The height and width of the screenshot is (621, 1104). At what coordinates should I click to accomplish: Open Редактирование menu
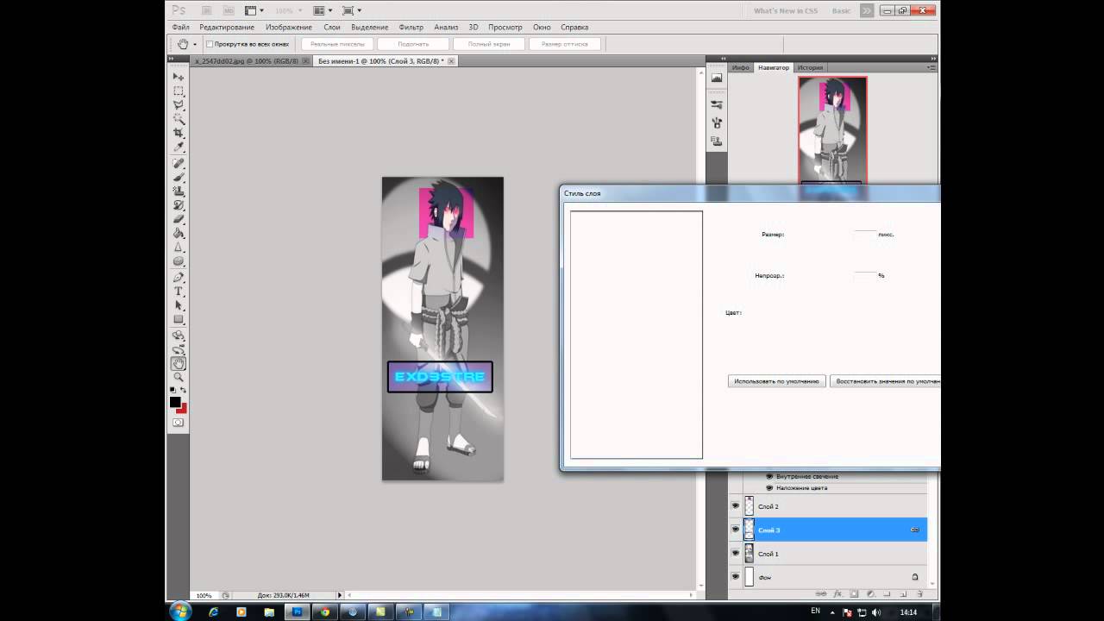click(x=227, y=28)
